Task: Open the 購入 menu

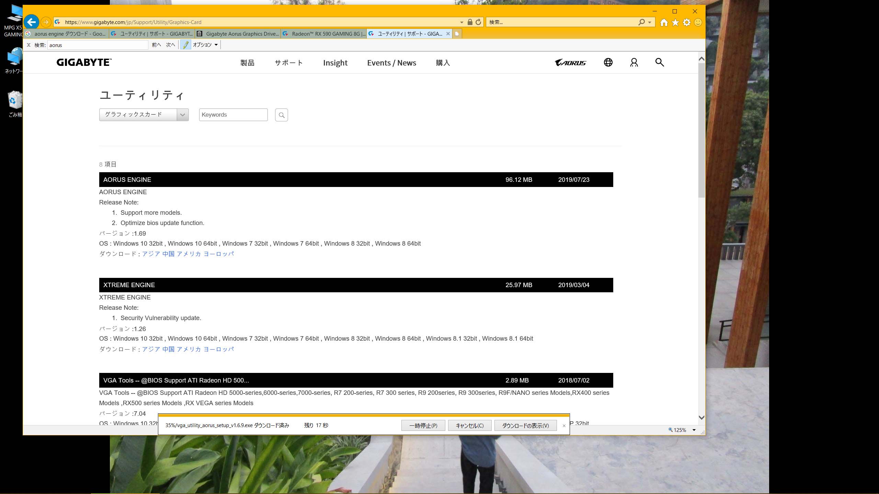Action: coord(443,63)
